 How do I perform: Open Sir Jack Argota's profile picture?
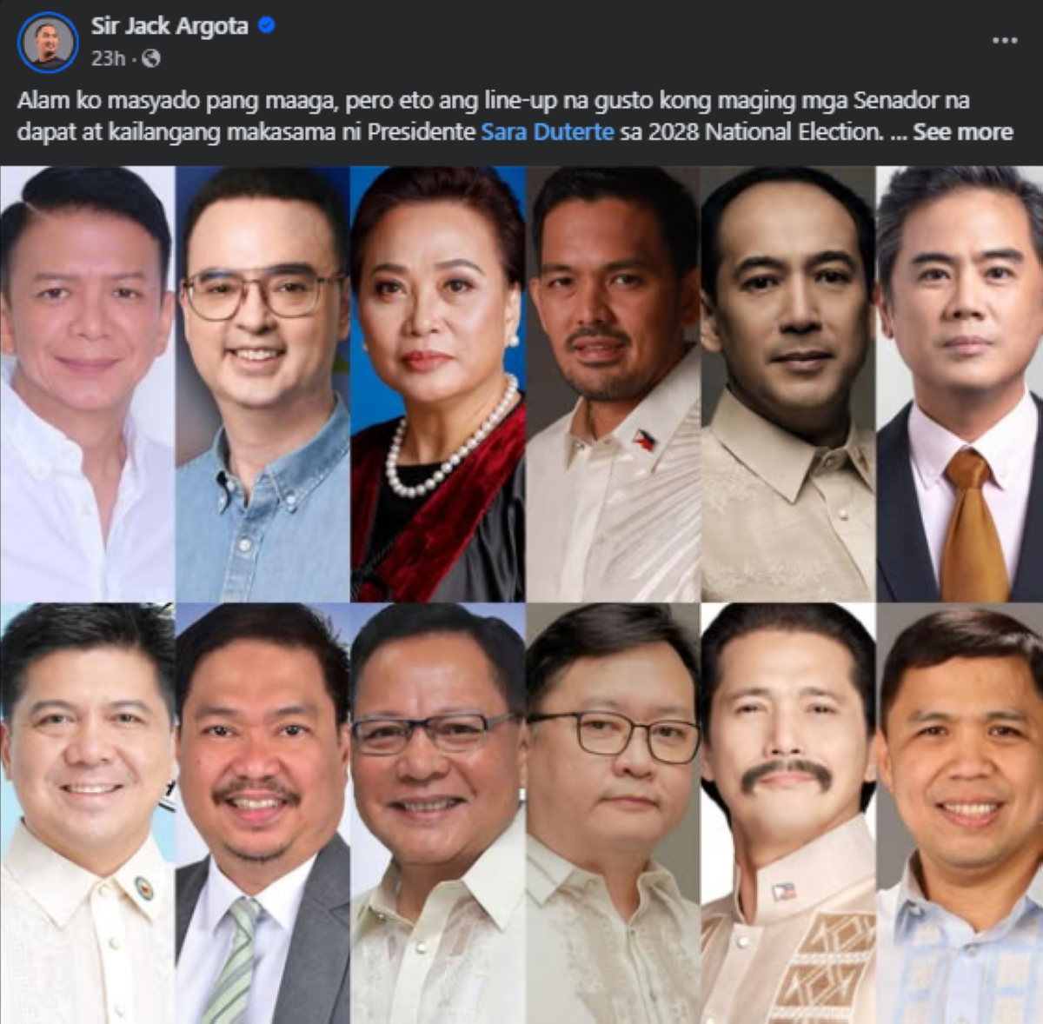[x=47, y=42]
